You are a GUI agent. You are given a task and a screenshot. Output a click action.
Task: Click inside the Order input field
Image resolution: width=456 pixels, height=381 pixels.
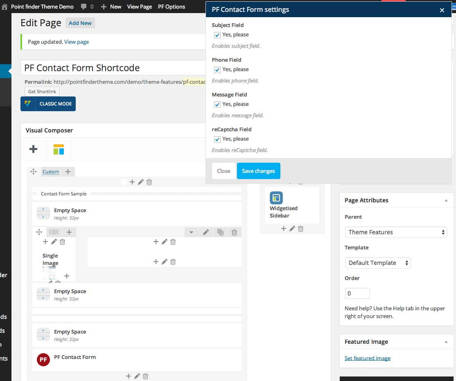click(x=357, y=293)
